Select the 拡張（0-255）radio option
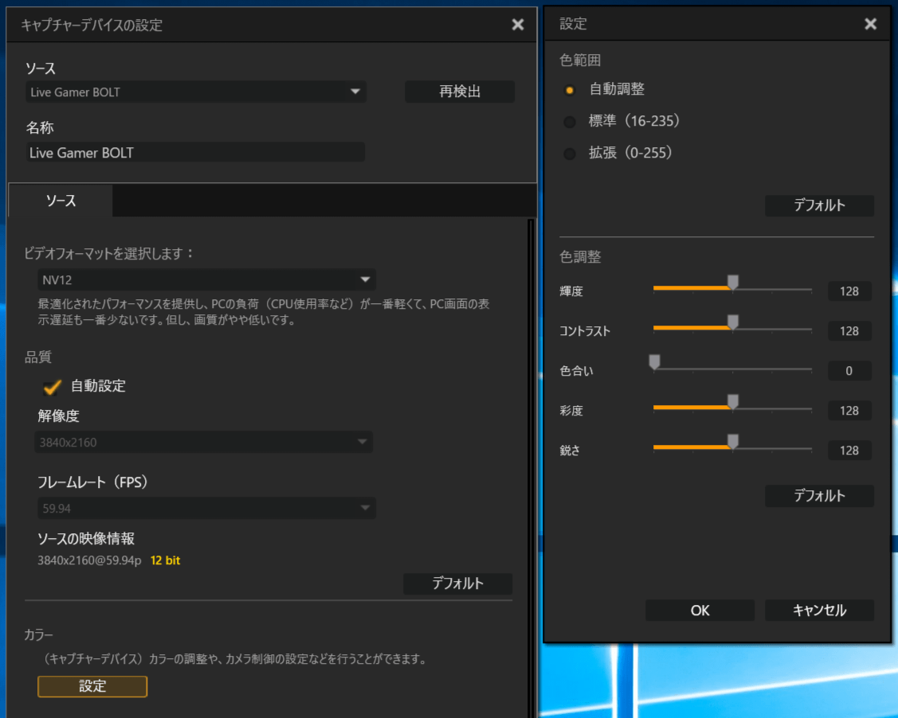Image resolution: width=898 pixels, height=718 pixels. click(569, 154)
